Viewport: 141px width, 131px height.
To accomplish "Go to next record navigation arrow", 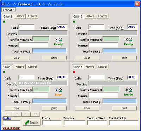I will [26, 114].
